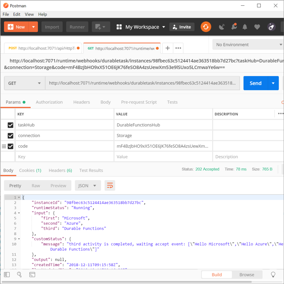
Task: Open params table column options dots
Action: [x=281, y=113]
